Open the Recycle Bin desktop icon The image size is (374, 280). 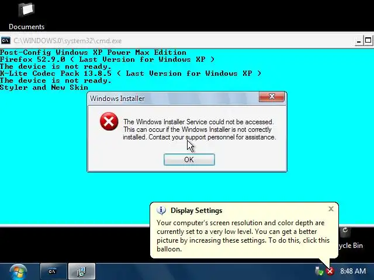tap(351, 238)
